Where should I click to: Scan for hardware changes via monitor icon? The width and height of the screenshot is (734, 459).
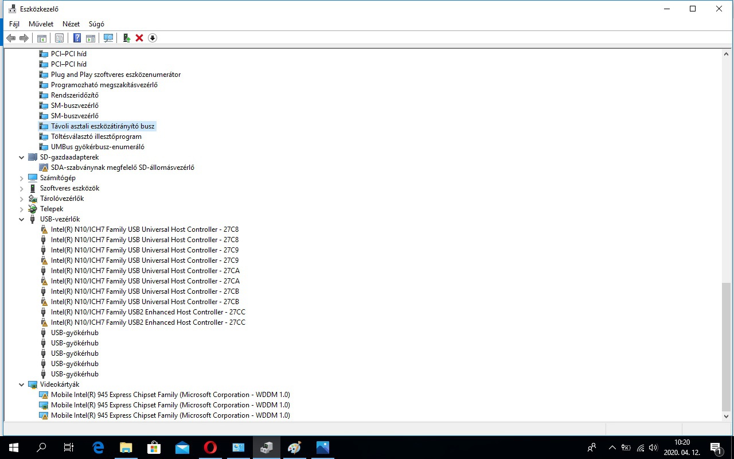point(108,38)
